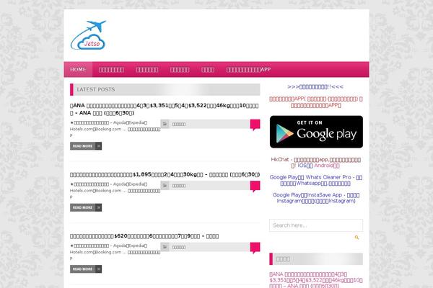Click the sidebar link starting with '>>>'

coord(315,87)
